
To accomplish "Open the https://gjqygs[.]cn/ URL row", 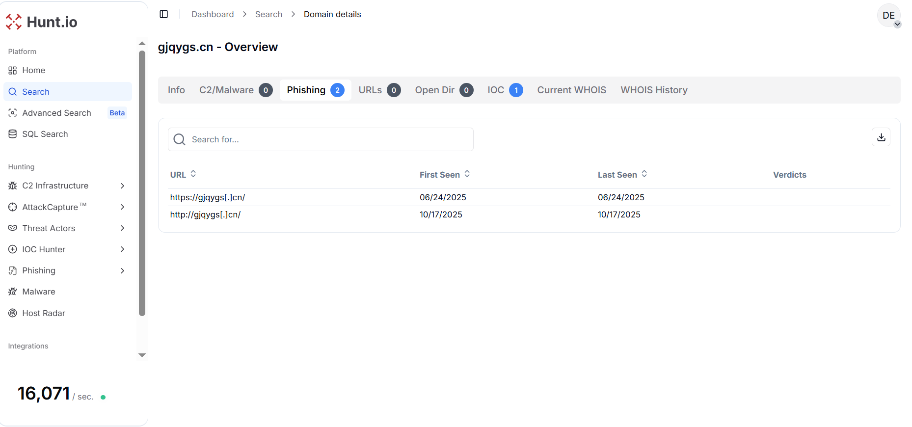I will [208, 197].
